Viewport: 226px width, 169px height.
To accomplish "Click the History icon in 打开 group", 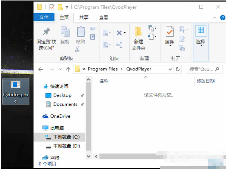I will tap(182, 48).
